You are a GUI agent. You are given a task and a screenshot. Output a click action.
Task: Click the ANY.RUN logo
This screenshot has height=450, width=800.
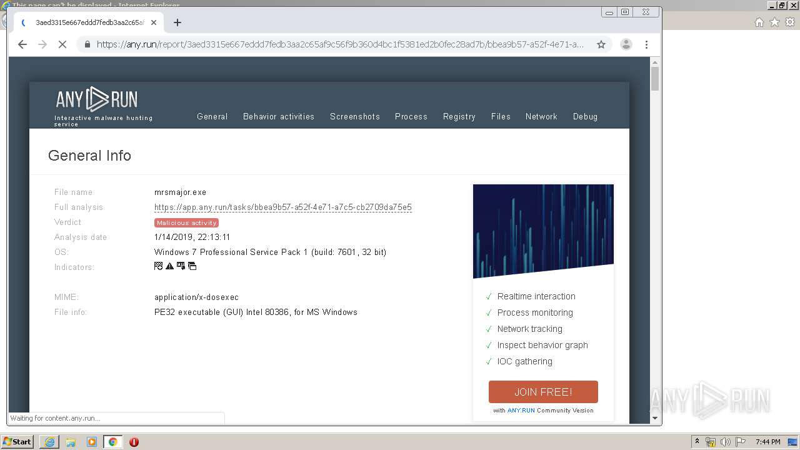tap(97, 99)
